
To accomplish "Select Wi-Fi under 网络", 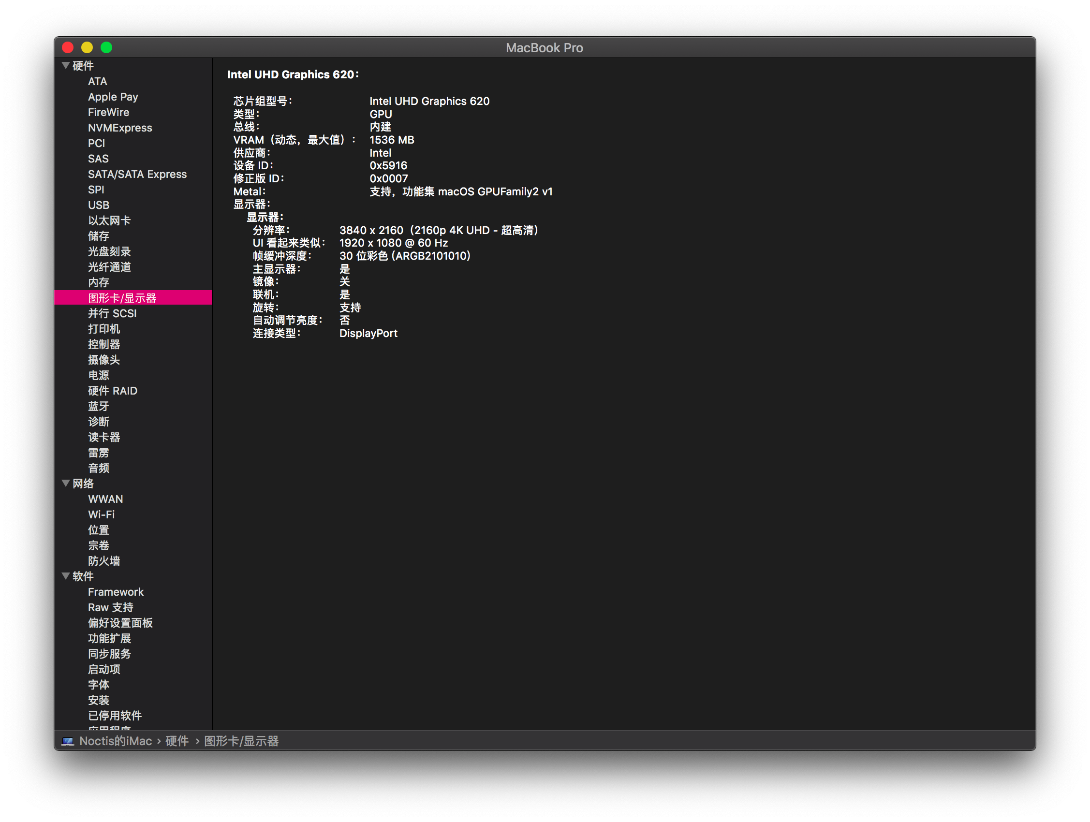I will pos(101,514).
